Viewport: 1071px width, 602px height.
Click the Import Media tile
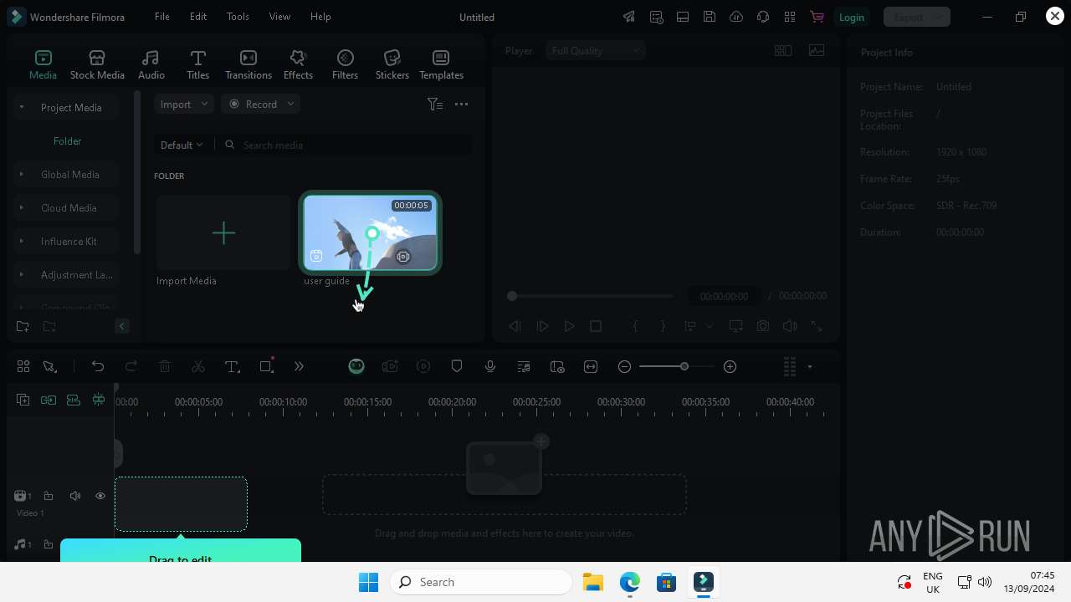click(x=223, y=232)
